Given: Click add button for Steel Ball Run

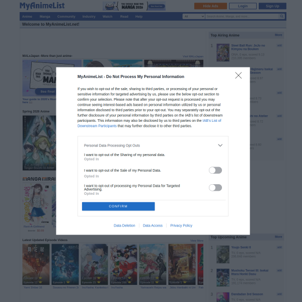Looking at the screenshot, I should tap(279, 45).
